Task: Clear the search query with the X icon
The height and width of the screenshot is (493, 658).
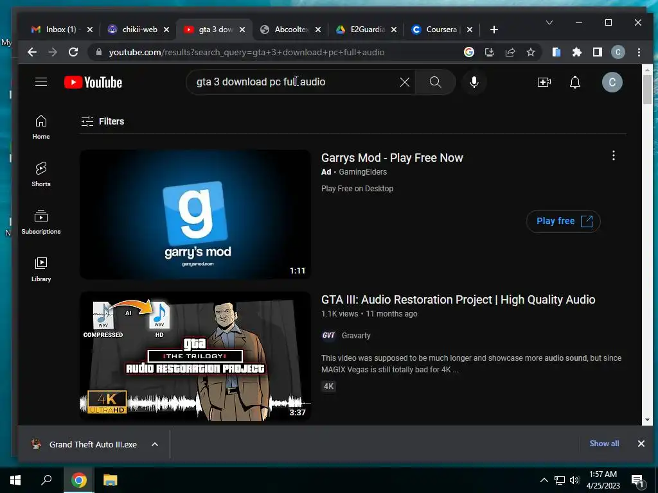Action: (405, 82)
